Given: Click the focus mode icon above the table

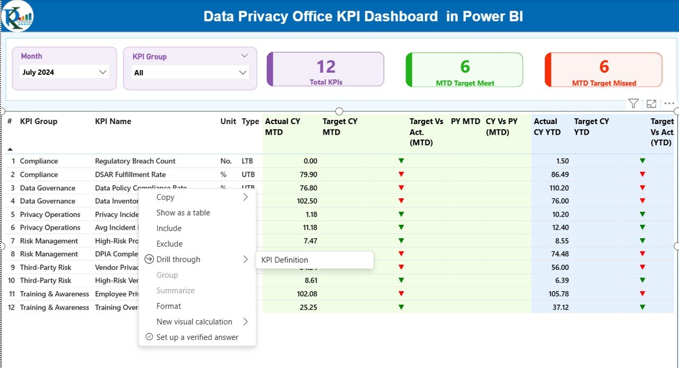Looking at the screenshot, I should pyautogui.click(x=652, y=103).
